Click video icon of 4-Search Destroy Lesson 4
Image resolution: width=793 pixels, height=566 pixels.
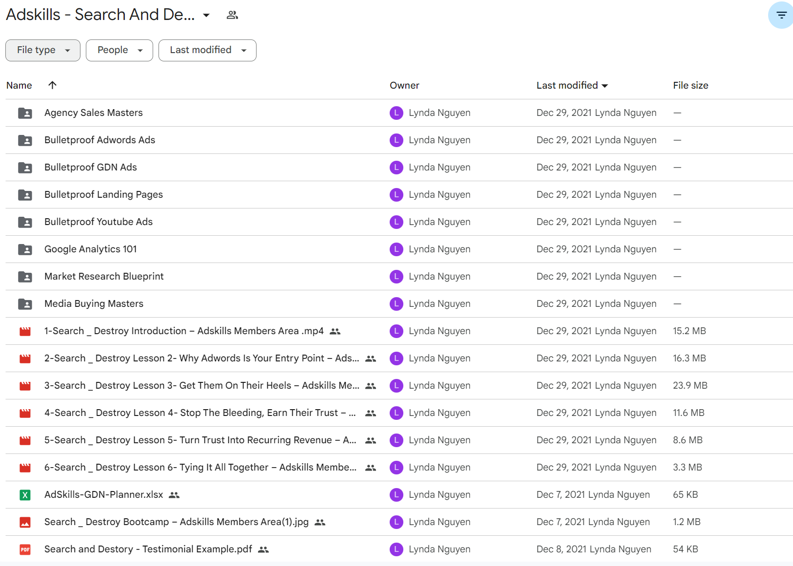pyautogui.click(x=25, y=413)
